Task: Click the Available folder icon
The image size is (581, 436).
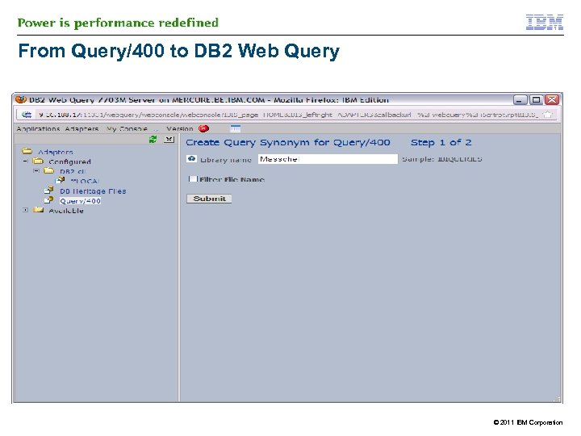Action: pyautogui.click(x=38, y=210)
